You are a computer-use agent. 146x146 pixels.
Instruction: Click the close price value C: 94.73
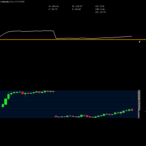pyautogui.click(x=53, y=9)
